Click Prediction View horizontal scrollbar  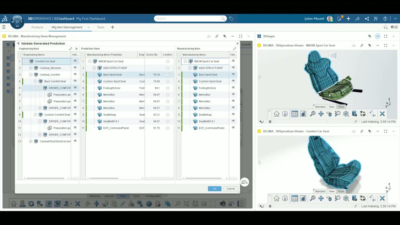tap(104, 178)
